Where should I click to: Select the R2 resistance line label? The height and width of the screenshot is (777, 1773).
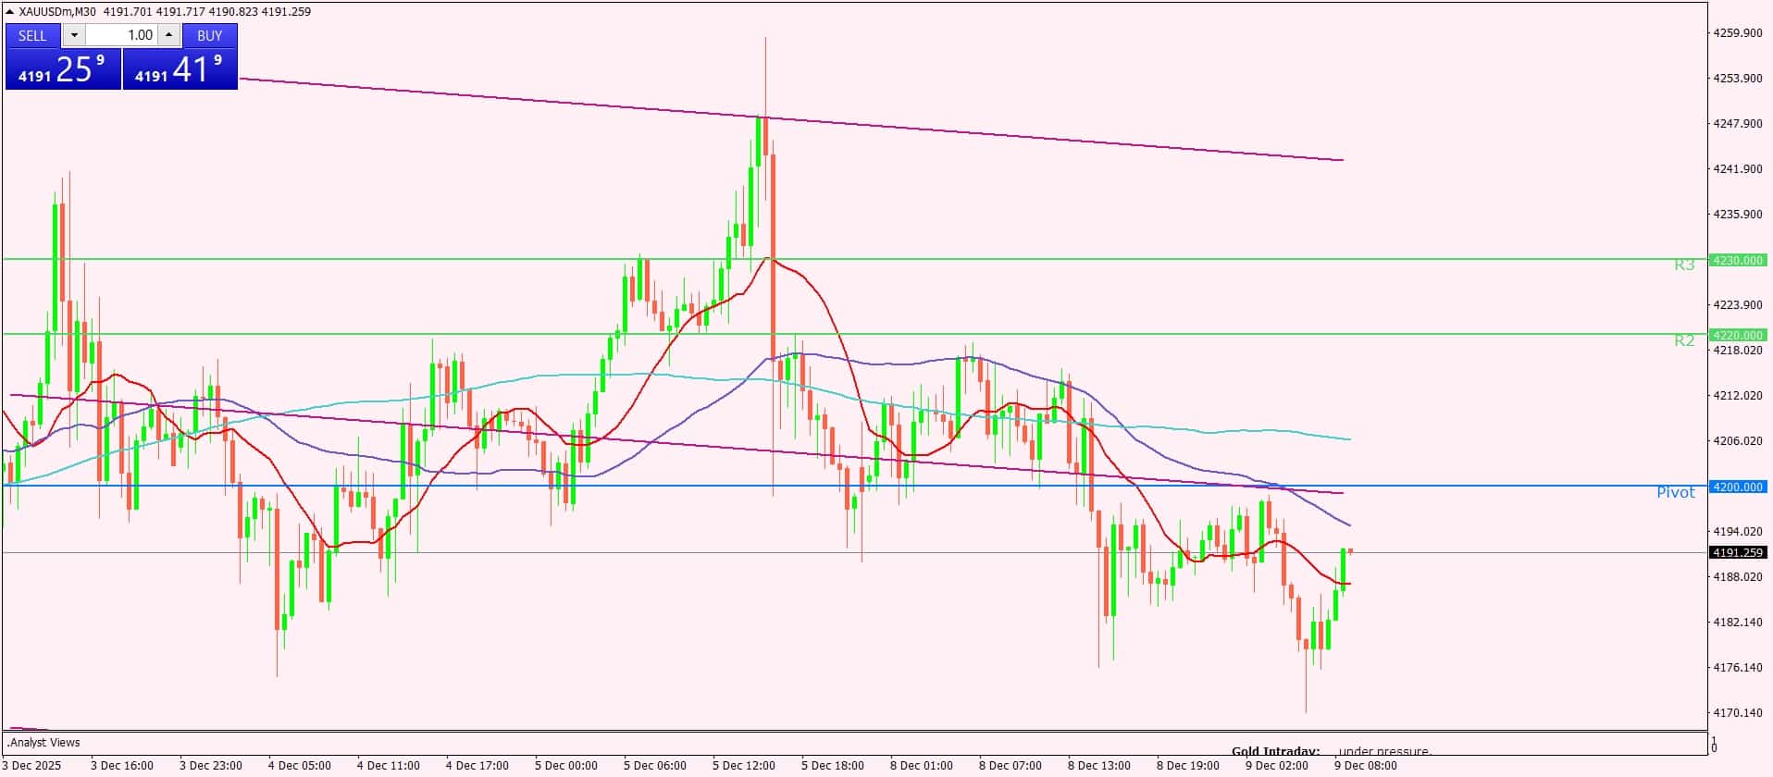click(x=1684, y=340)
